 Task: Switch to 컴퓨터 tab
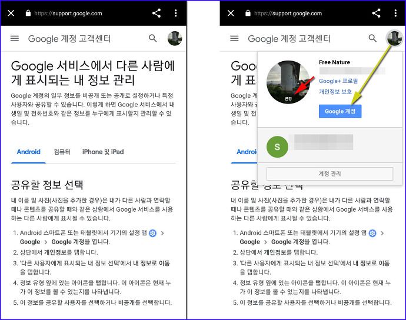pyautogui.click(x=62, y=152)
